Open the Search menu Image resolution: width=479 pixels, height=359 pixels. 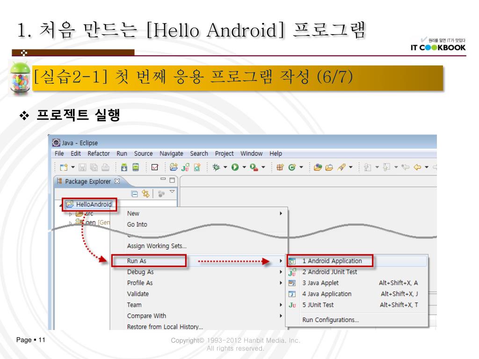(199, 153)
